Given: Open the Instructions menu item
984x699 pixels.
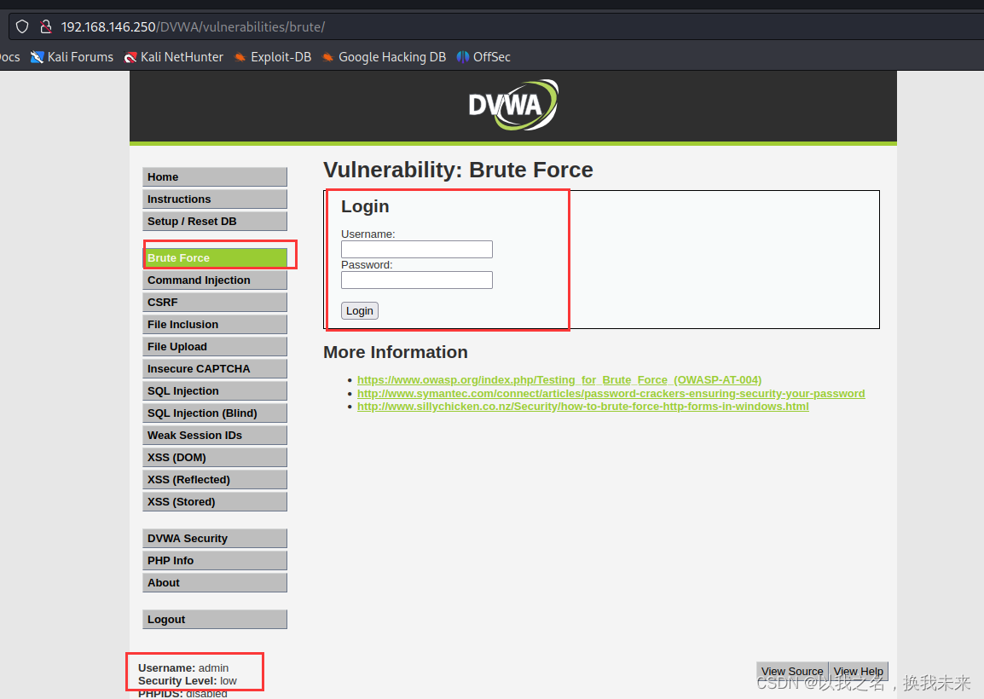Looking at the screenshot, I should click(x=215, y=199).
